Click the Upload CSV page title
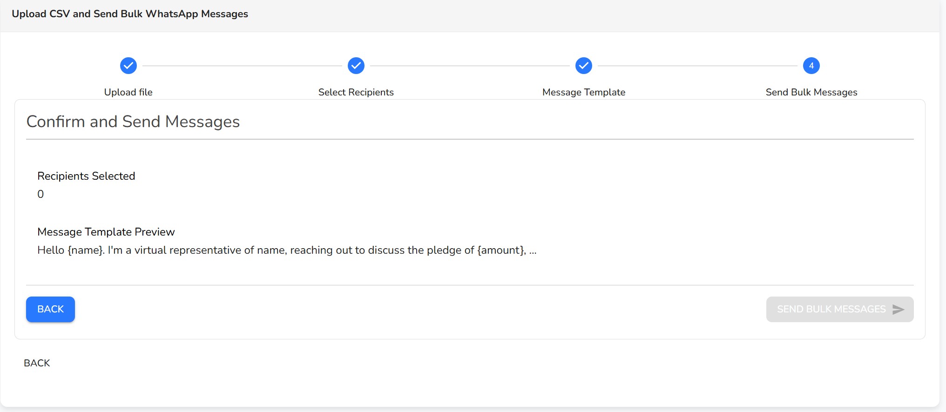Screen dimensions: 946x412 (x=130, y=14)
